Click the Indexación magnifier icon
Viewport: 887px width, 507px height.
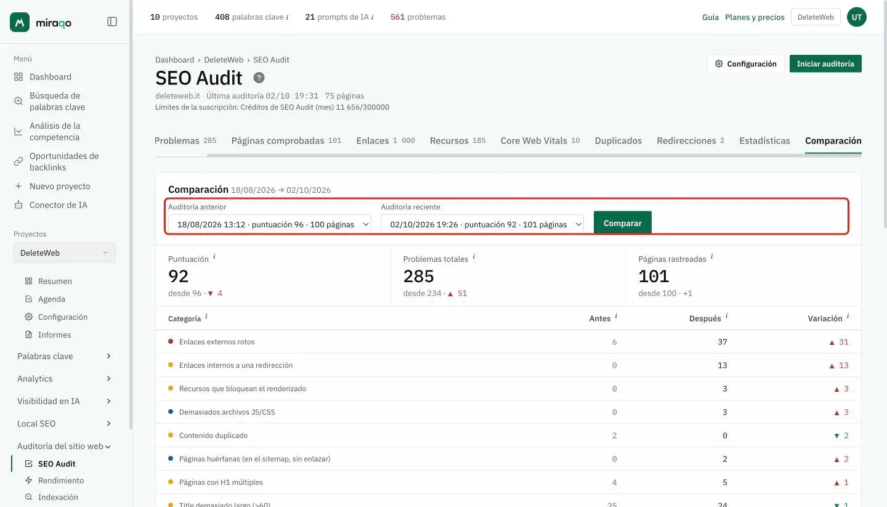pos(28,497)
